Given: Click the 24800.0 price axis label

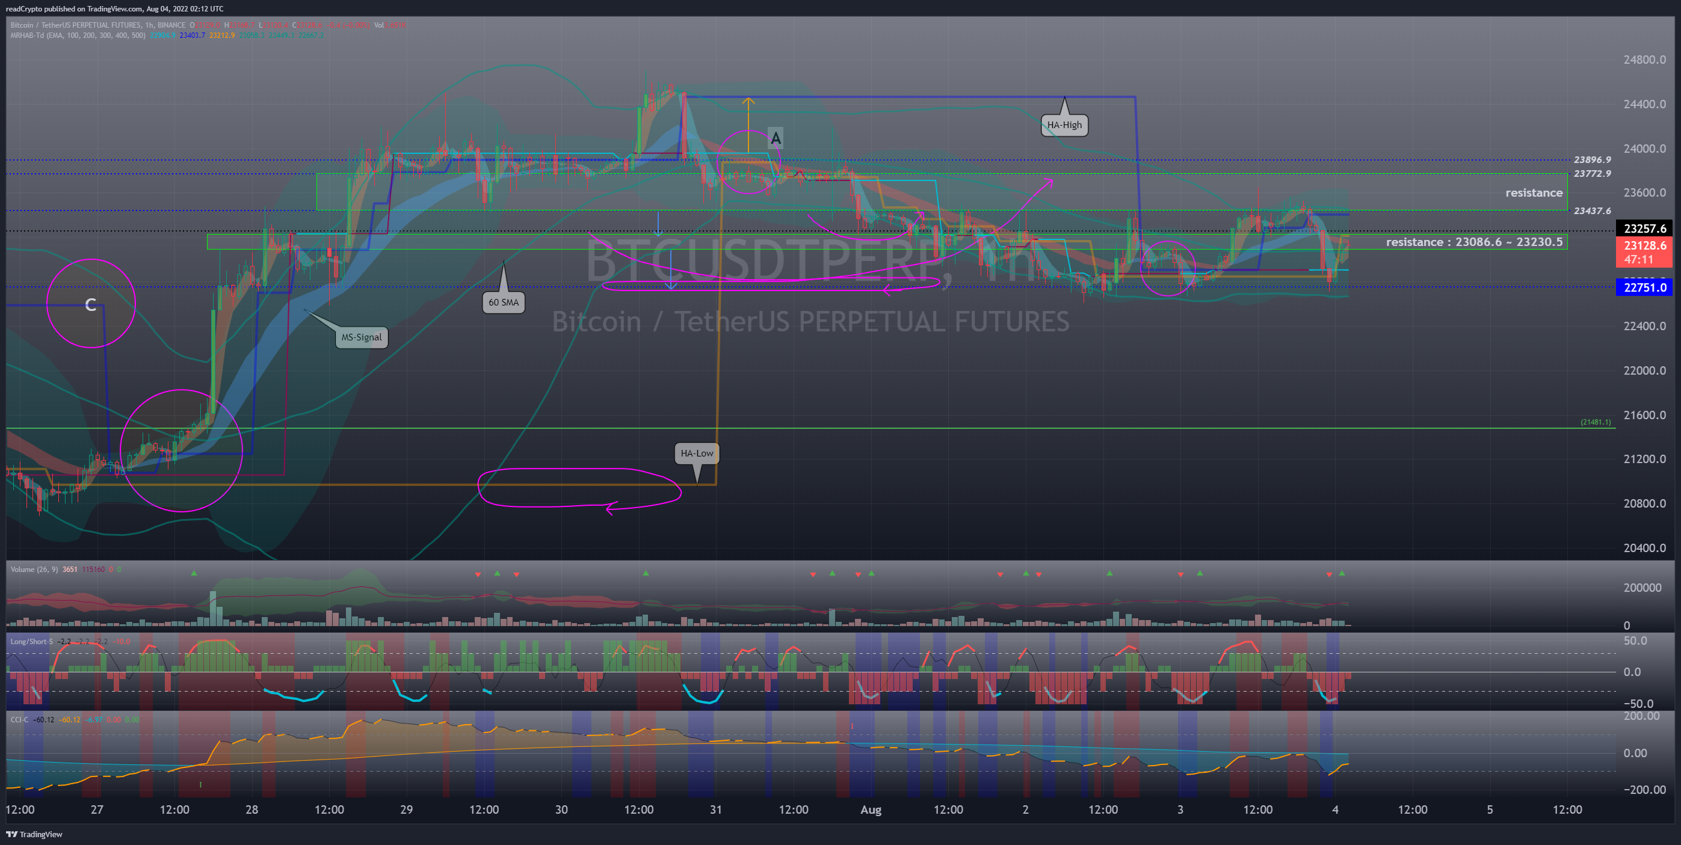Looking at the screenshot, I should 1644,60.
